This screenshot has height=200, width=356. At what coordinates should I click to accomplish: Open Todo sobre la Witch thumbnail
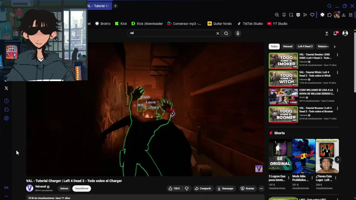click(x=283, y=79)
